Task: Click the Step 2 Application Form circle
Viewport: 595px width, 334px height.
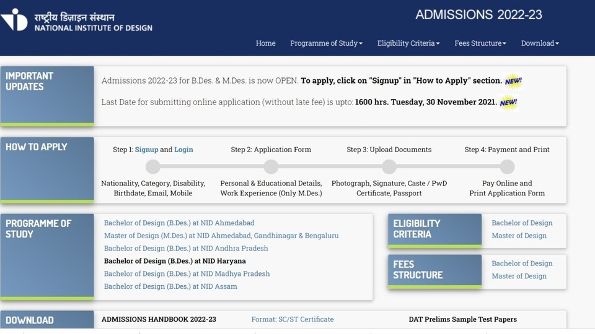Action: 271,166
